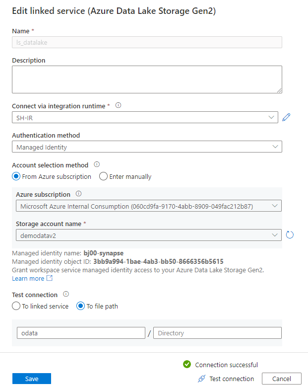Select the To file path radio button
308x390 pixels.
pyautogui.click(x=81, y=306)
